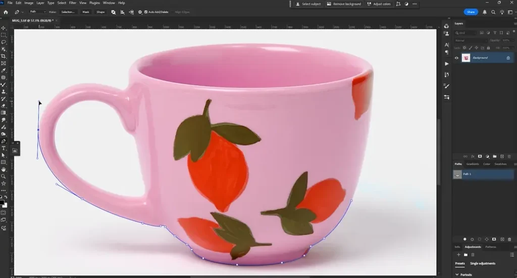Click the Home icon in the options bar
Screen dimensions: 517x278
[6, 12]
